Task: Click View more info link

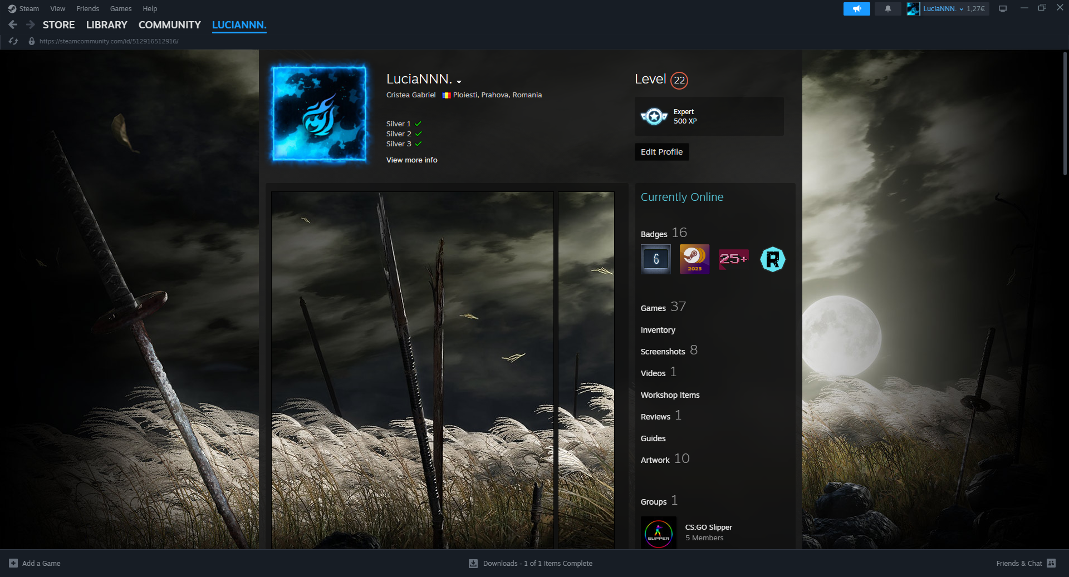Action: click(x=412, y=160)
